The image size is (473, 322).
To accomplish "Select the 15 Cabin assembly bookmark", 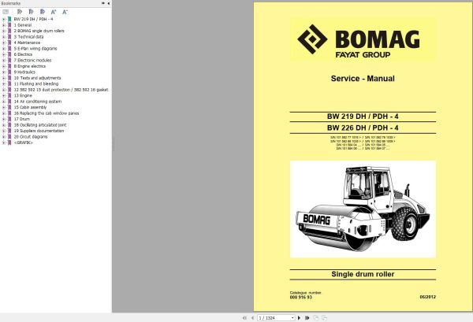I will pos(30,107).
